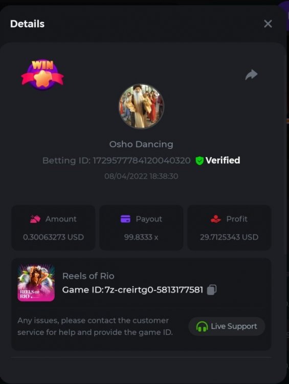Click the 0.30063273 USD amount value
Screen dimensions: 289x384
pyautogui.click(x=53, y=237)
